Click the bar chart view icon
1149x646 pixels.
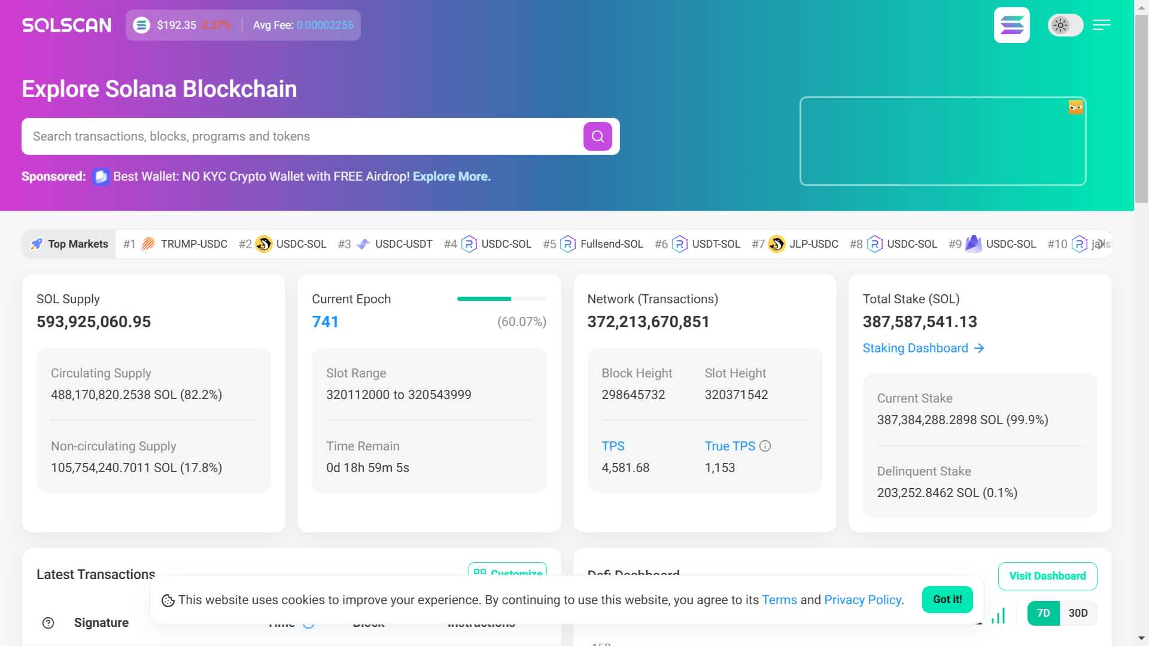click(998, 615)
